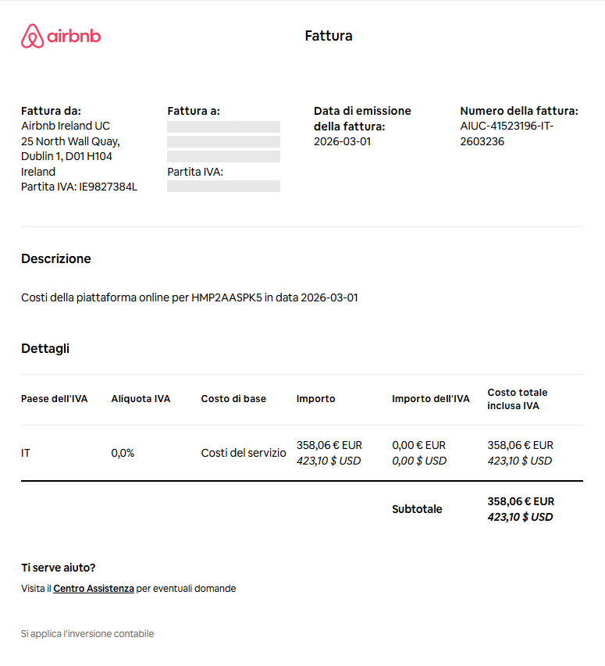Select the 'Costi della piattaforma online' description line
This screenshot has height=666, width=605.
[x=190, y=297]
